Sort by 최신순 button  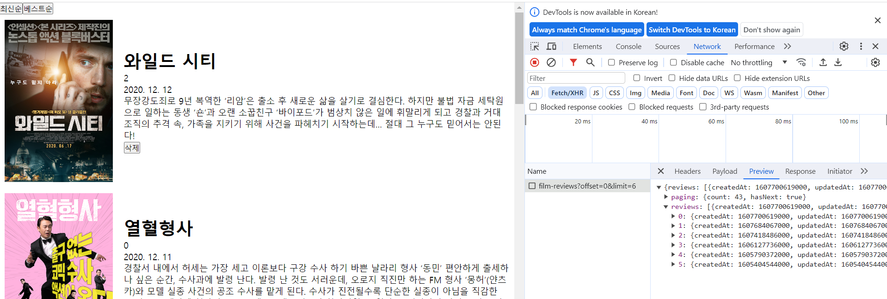point(12,8)
